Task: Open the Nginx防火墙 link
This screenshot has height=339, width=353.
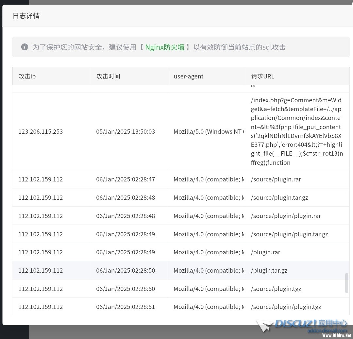Action: tap(165, 47)
